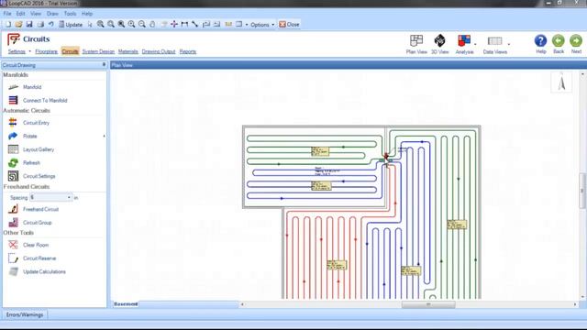
Task: Open the Spacing dropdown
Action: 69,197
